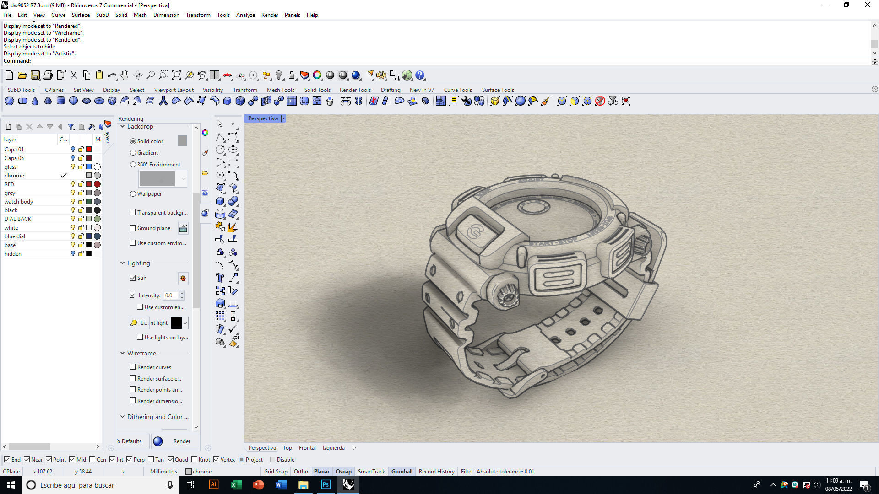Click the Render button in Rendering panel

click(174, 441)
